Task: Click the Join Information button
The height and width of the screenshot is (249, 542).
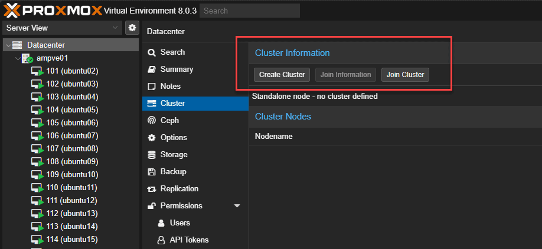Action: pos(345,75)
